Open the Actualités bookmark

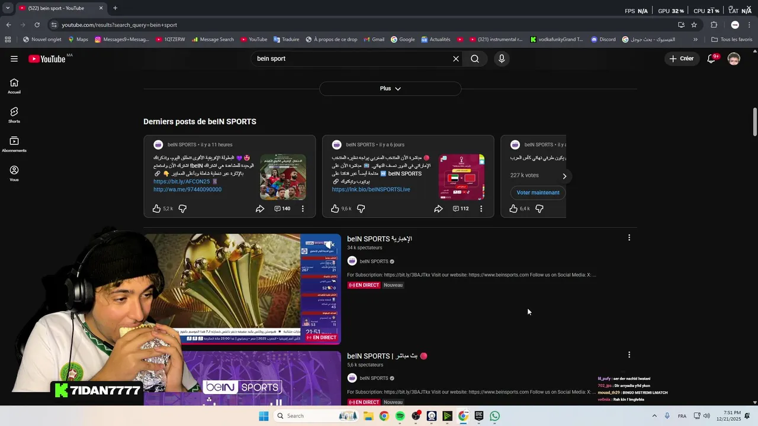pyautogui.click(x=436, y=40)
